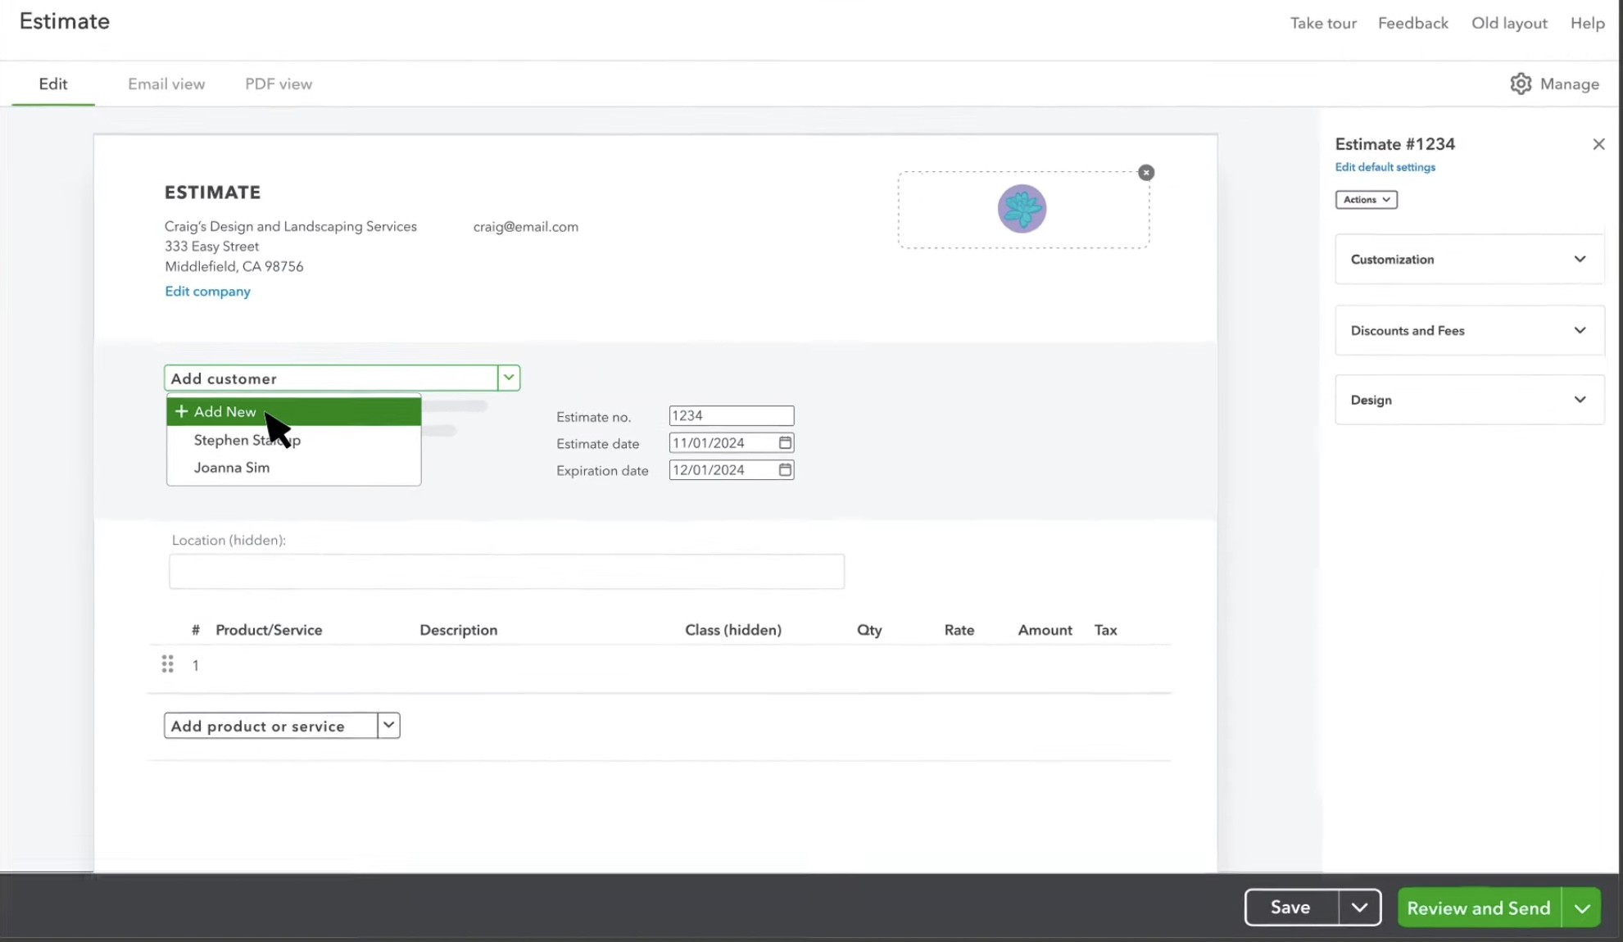Image resolution: width=1623 pixels, height=942 pixels.
Task: Remove logo with the small X icon
Action: tap(1146, 173)
